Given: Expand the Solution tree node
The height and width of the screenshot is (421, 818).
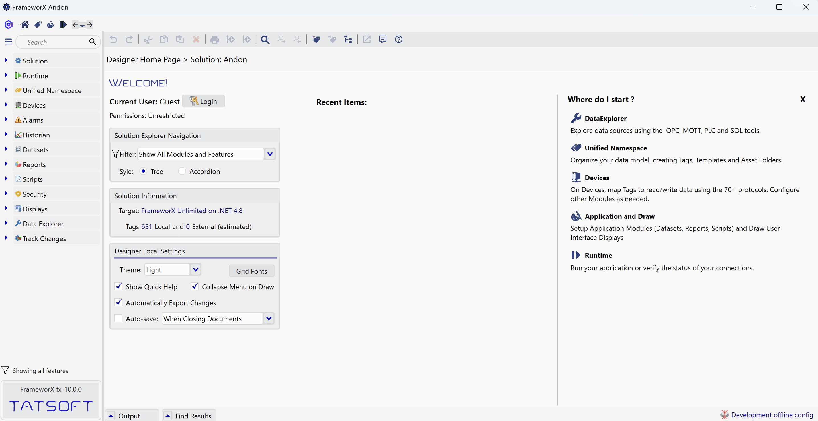Looking at the screenshot, I should coord(6,60).
